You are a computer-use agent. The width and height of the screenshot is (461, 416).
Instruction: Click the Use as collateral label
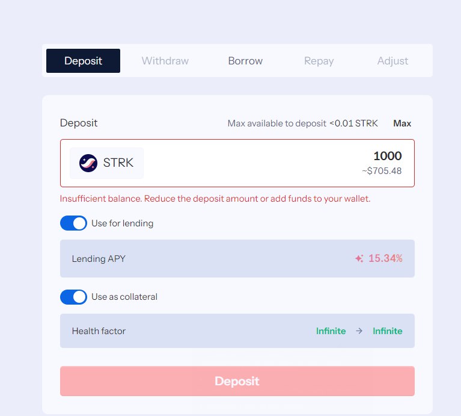point(124,297)
